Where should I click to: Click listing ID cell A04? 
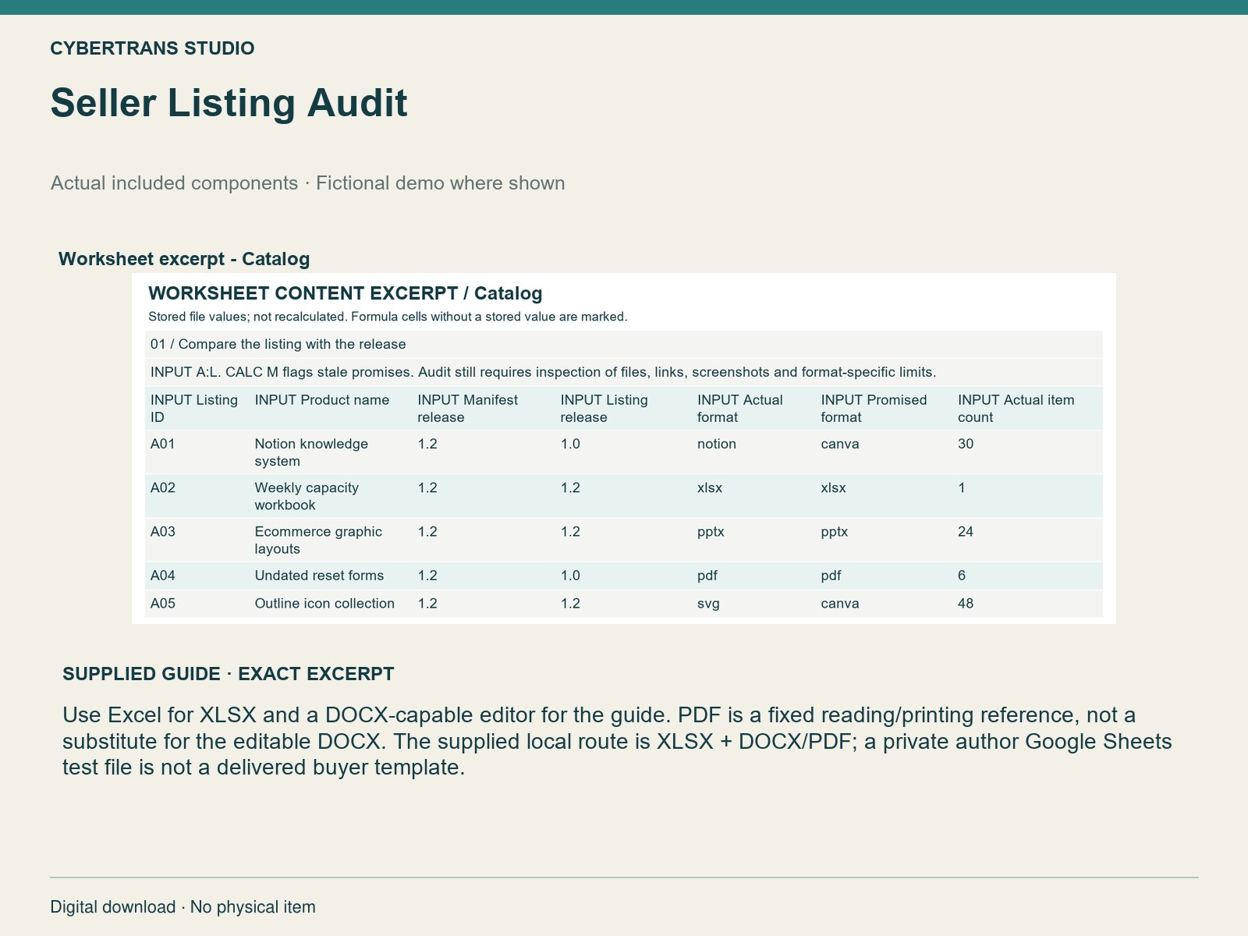tap(163, 576)
